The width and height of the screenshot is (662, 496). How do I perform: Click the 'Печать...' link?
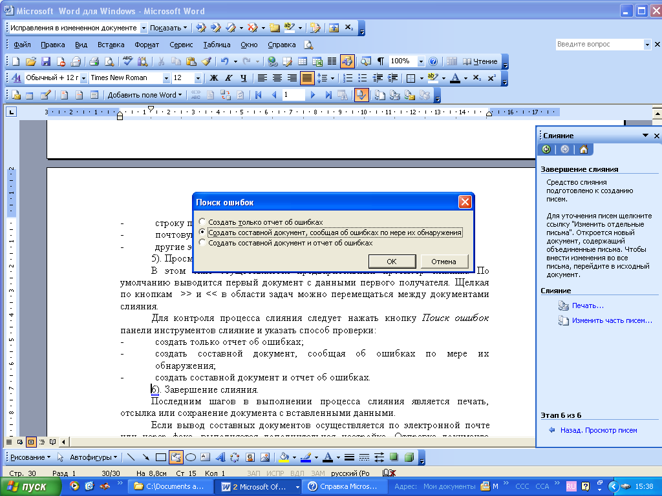coord(588,305)
